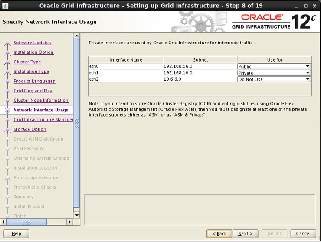The image size is (321, 242).
Task: Click the sidebar vertical scrollbar thumb
Action: pyautogui.click(x=77, y=123)
